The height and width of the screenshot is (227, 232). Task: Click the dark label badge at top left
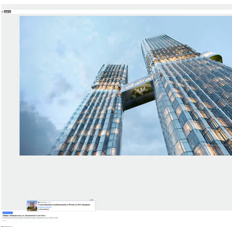point(8,12)
